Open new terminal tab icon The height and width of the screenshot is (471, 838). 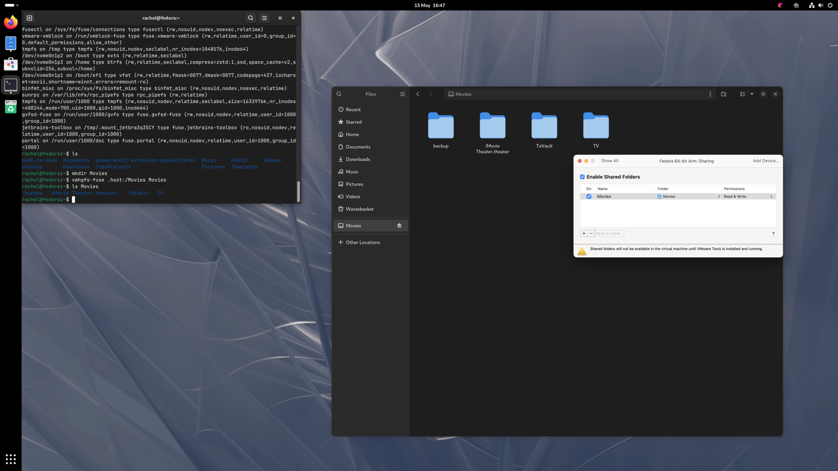(29, 18)
